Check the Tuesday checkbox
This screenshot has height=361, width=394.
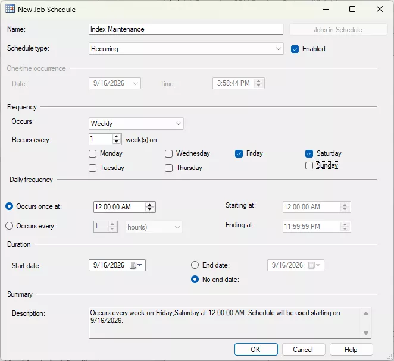click(92, 168)
